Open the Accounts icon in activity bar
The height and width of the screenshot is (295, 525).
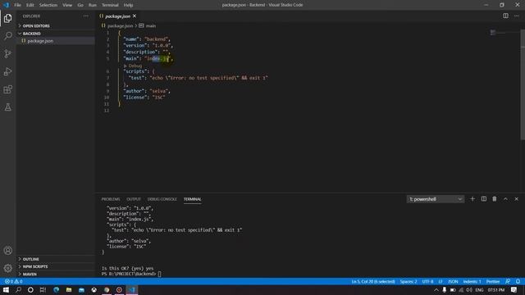[x=7, y=251]
